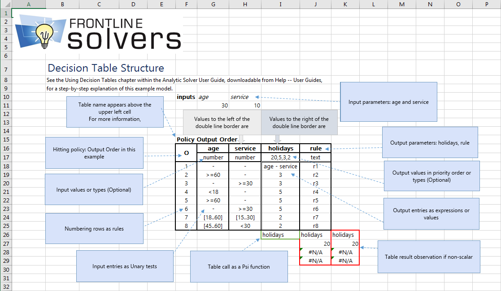Click the hitting policy cell labeled O

186,153
